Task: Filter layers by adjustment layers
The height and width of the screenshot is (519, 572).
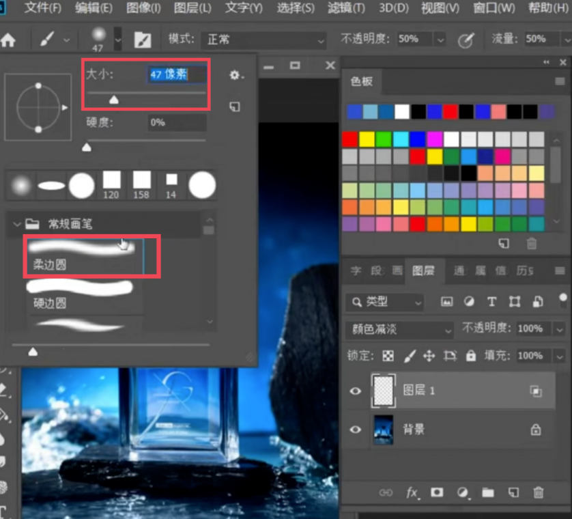Action: [x=469, y=301]
